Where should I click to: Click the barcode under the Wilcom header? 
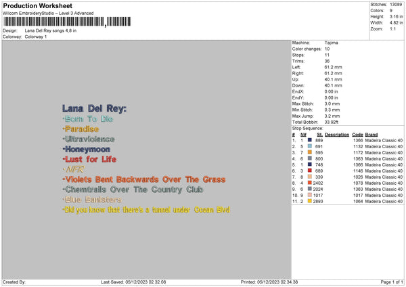(67, 22)
